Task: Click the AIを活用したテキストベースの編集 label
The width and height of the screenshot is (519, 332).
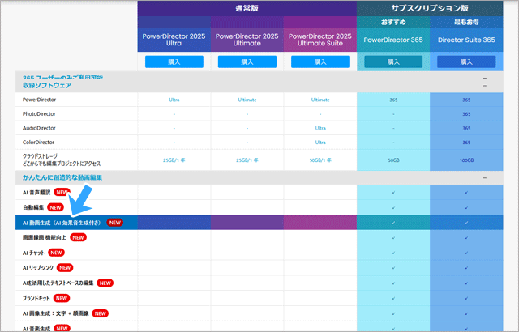Action: tap(58, 283)
